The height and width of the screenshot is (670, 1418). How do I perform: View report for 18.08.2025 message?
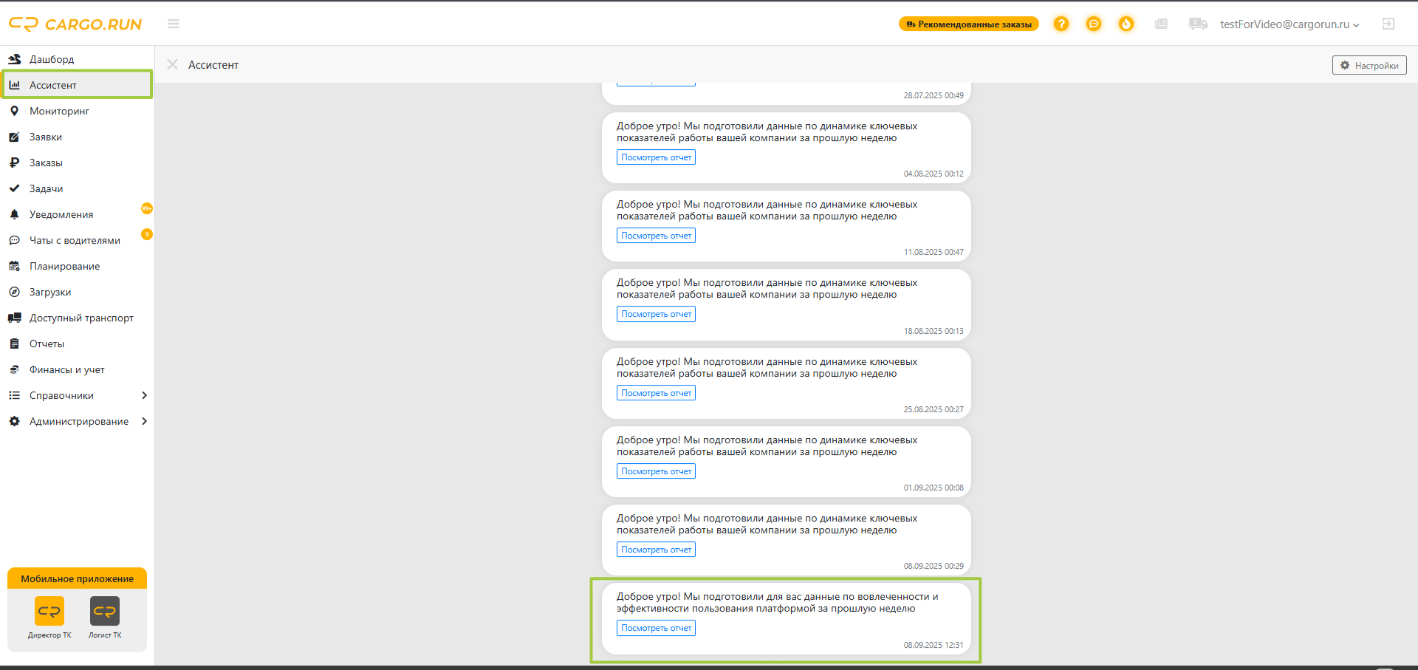pos(656,314)
